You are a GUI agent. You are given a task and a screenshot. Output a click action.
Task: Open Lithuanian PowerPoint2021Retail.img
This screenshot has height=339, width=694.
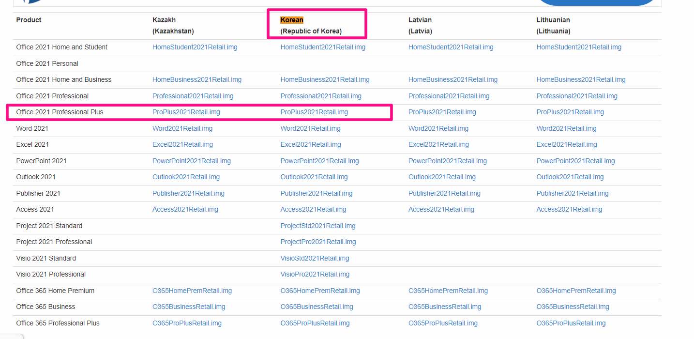click(576, 161)
